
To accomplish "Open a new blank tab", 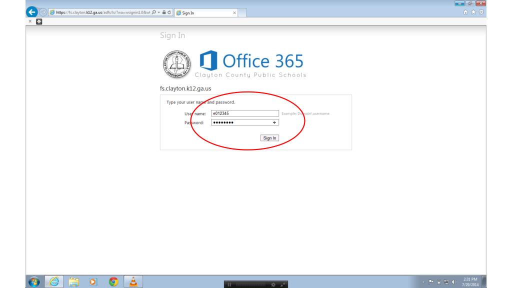I will coord(242,12).
